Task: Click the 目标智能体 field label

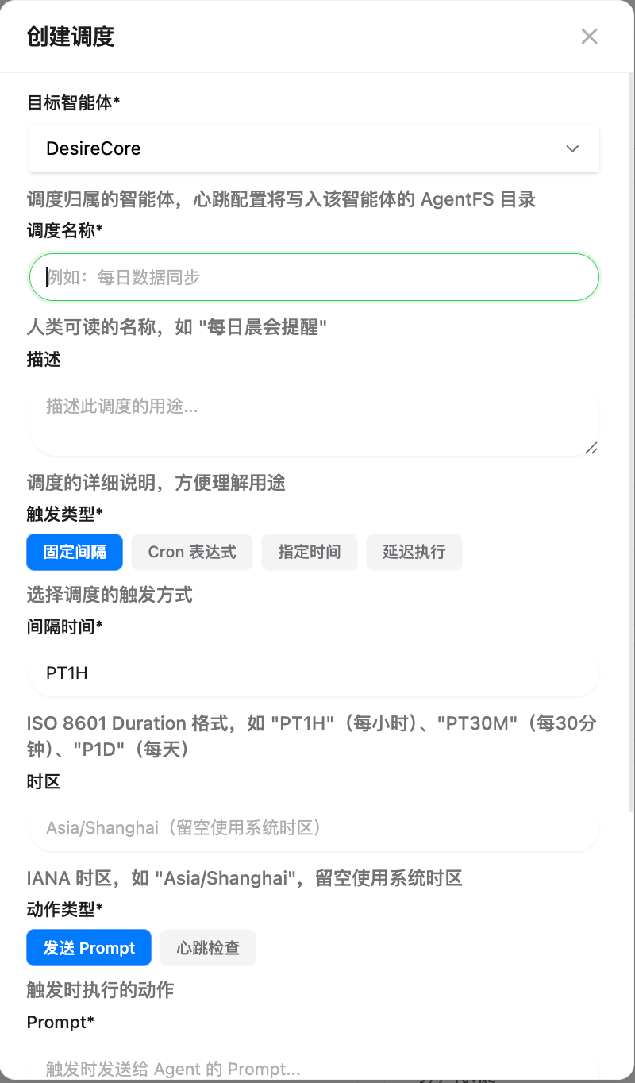Action: (x=74, y=102)
